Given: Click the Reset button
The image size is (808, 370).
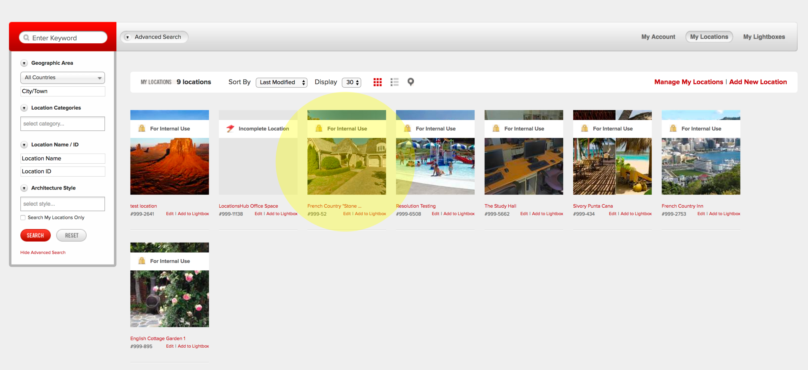Looking at the screenshot, I should pyautogui.click(x=71, y=235).
